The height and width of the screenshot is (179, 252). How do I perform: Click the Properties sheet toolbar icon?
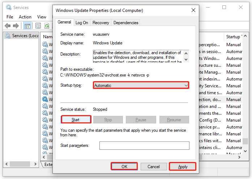[x=38, y=26]
